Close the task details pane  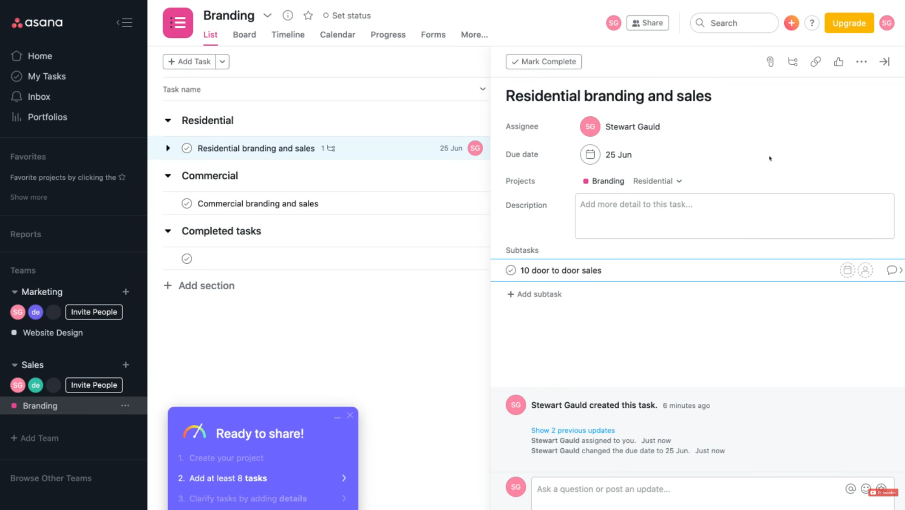click(x=884, y=61)
